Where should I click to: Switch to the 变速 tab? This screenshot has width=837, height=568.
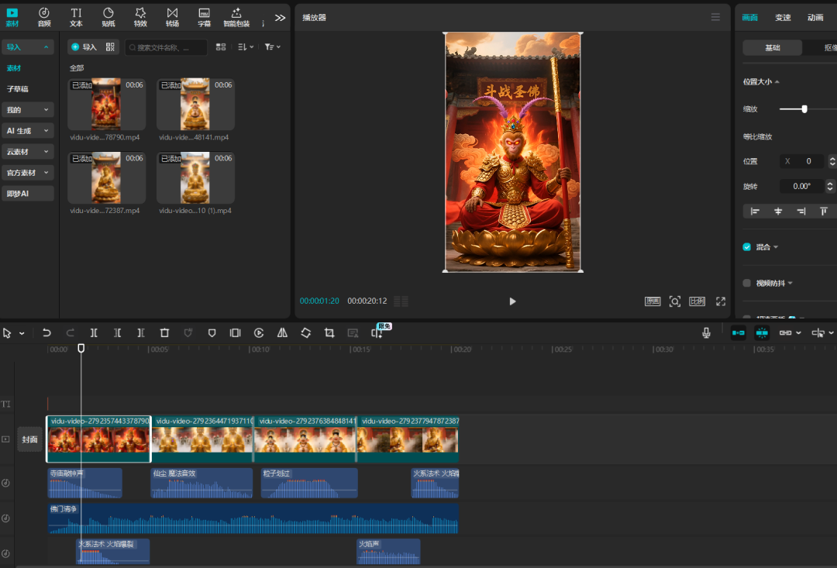[783, 17]
